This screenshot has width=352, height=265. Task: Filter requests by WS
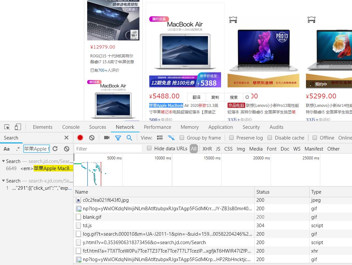[x=297, y=149]
